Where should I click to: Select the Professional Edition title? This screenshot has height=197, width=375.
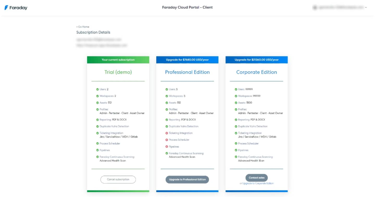tap(187, 72)
